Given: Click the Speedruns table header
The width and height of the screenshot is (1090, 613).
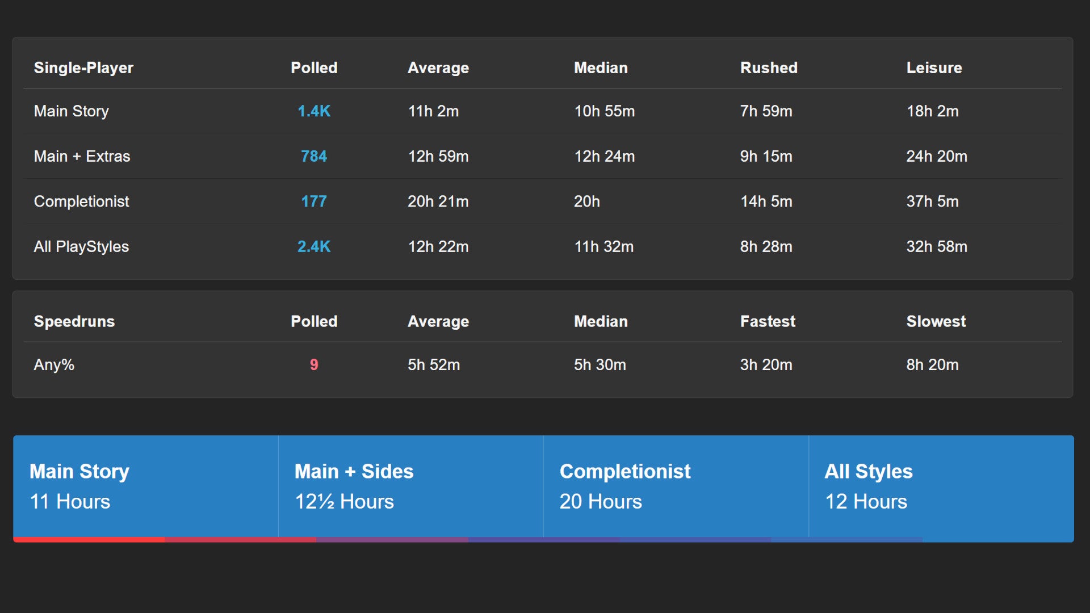Looking at the screenshot, I should click(x=74, y=321).
